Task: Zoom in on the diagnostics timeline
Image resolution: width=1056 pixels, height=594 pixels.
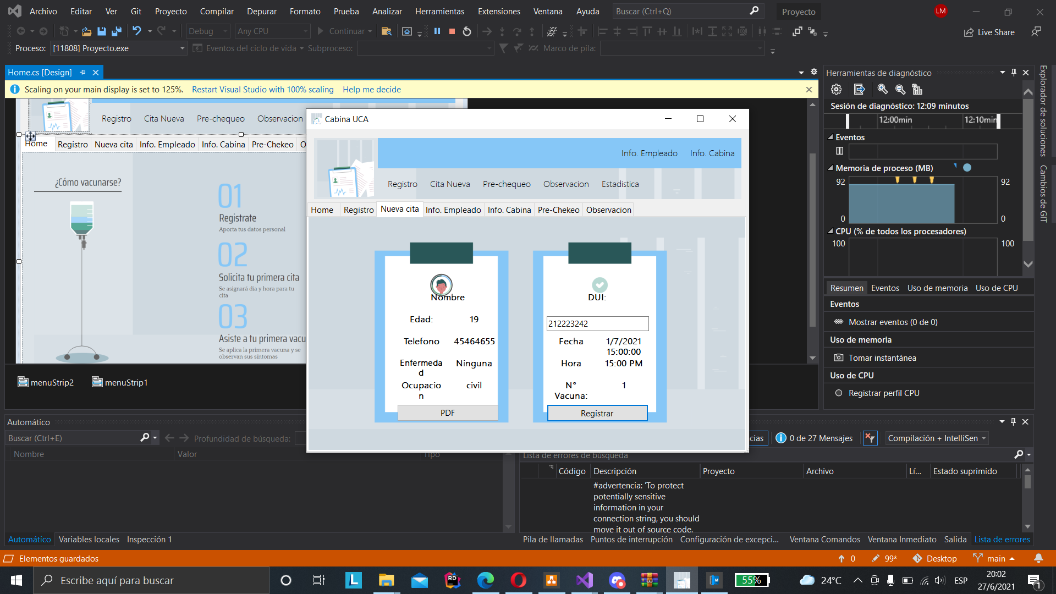Action: 882,89
